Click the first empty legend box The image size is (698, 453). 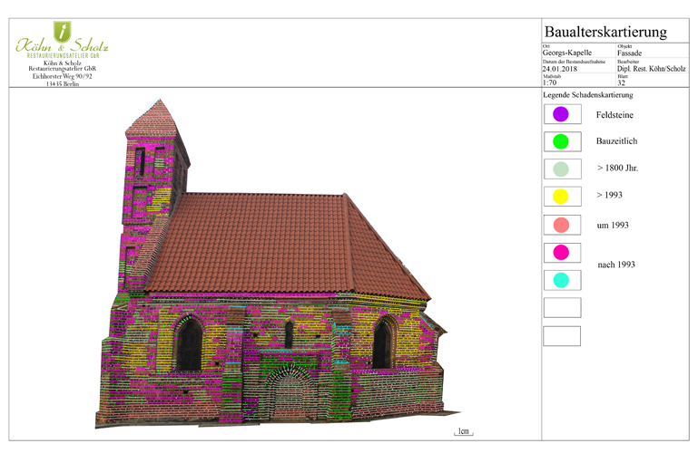561,307
